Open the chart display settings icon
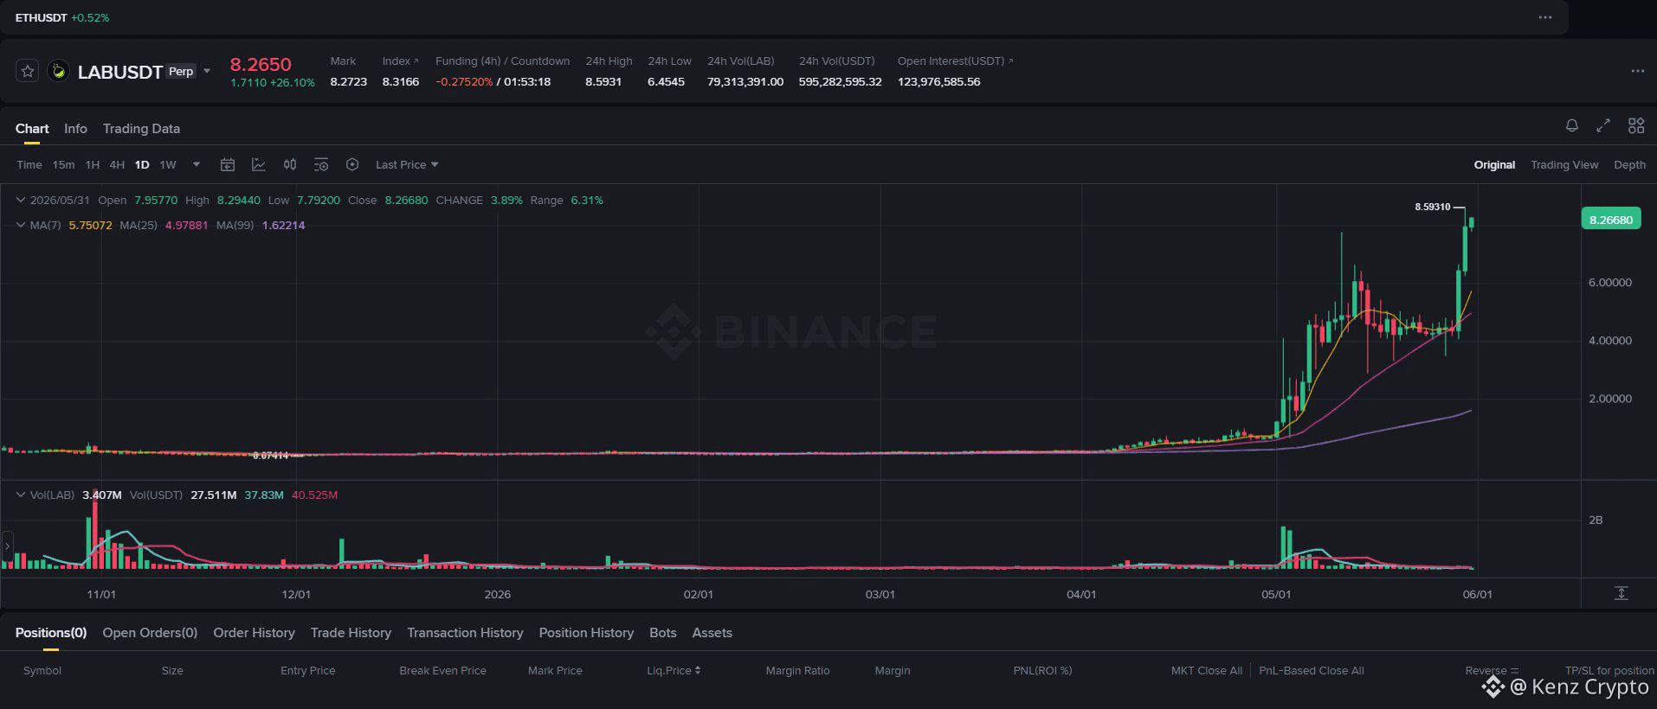 pos(321,164)
